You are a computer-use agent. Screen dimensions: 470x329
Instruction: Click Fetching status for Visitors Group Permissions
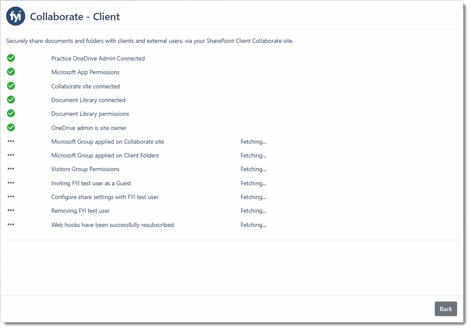click(x=253, y=170)
